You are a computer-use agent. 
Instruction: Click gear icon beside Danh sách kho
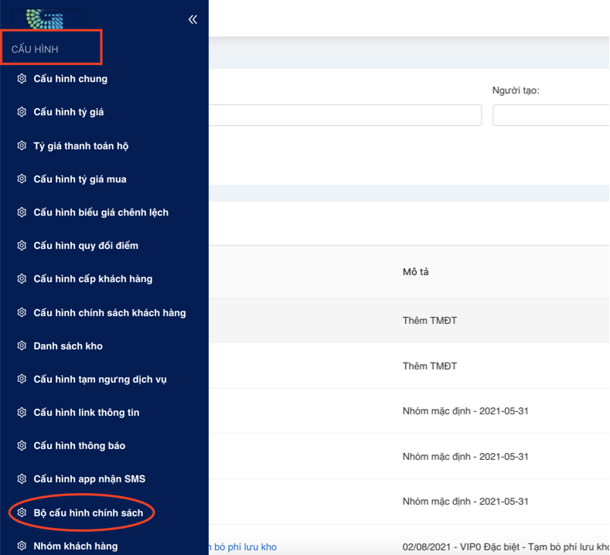pos(22,346)
